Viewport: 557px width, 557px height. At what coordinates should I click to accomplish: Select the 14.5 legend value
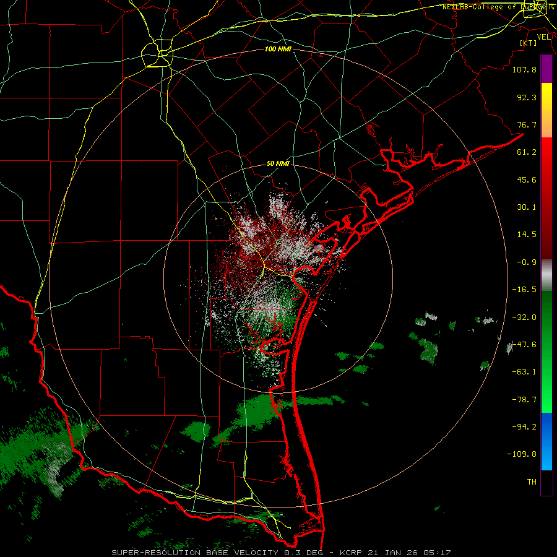(527, 235)
